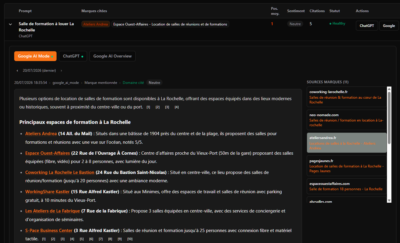Image resolution: width=400 pixels, height=243 pixels.
Task: Click citation [3] after the S-Pace entry
Action: 63,239
